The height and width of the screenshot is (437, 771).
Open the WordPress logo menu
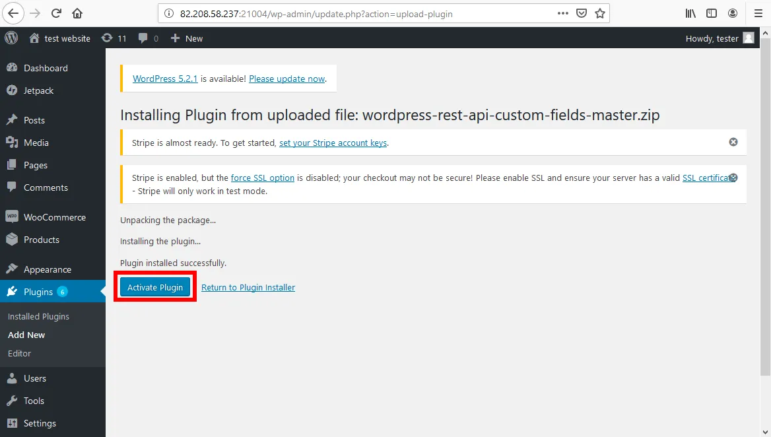11,38
